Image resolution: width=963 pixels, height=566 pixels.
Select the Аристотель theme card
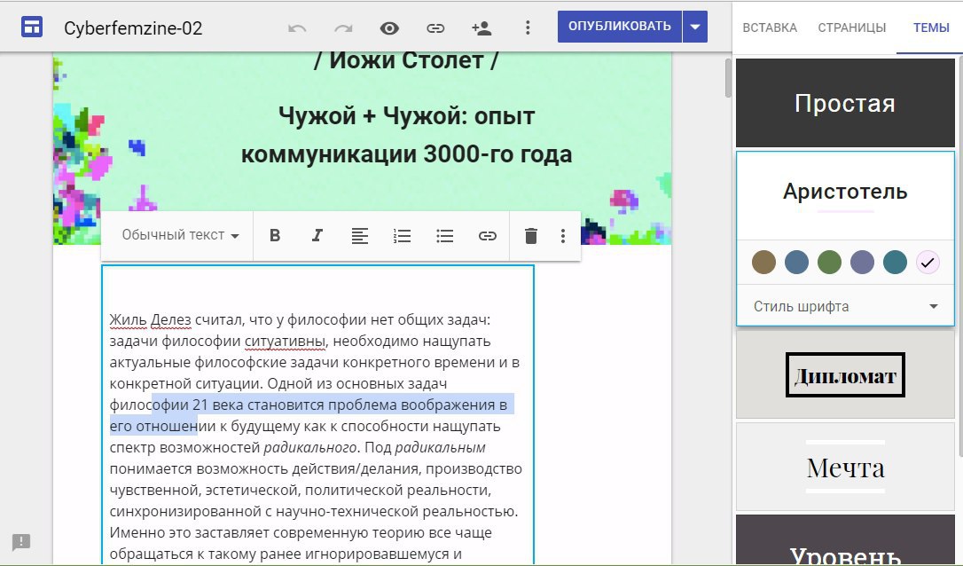coord(845,195)
